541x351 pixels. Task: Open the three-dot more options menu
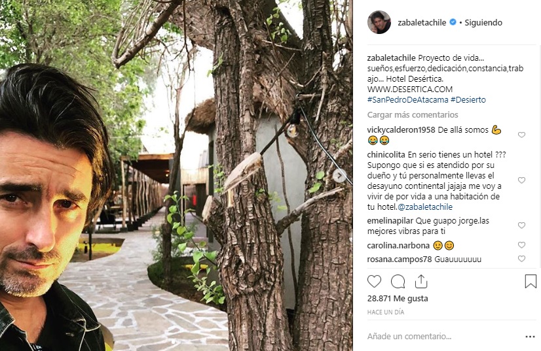[530, 337]
